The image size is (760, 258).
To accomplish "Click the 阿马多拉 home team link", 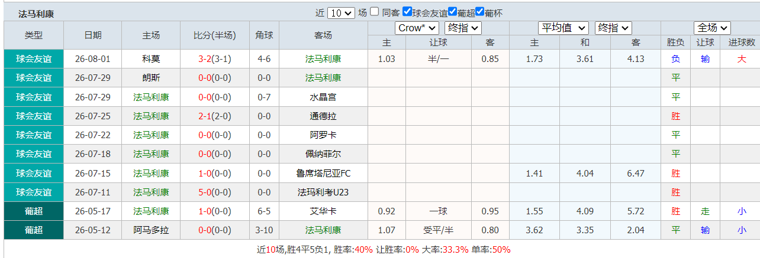I will tap(151, 230).
